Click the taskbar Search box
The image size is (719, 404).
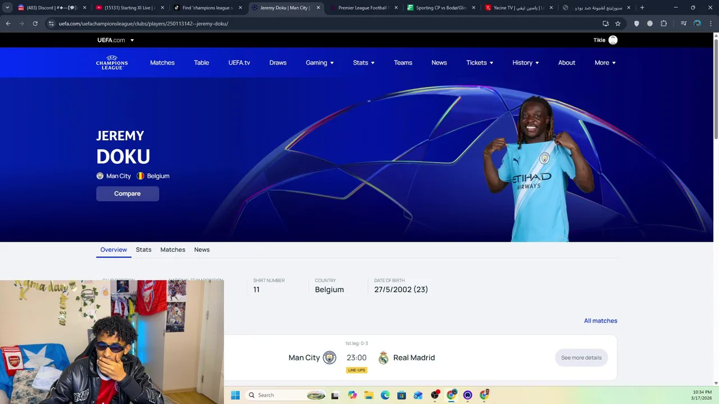pyautogui.click(x=286, y=395)
